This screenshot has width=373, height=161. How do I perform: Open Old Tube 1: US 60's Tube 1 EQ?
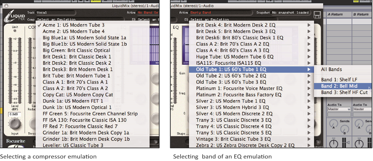[252, 69]
